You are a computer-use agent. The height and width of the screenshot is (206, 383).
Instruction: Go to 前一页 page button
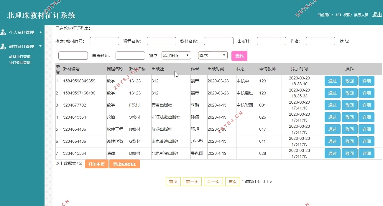pos(192,182)
